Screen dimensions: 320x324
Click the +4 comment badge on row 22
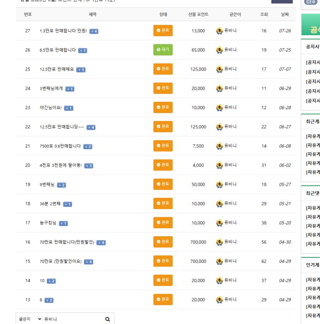[x=91, y=128]
